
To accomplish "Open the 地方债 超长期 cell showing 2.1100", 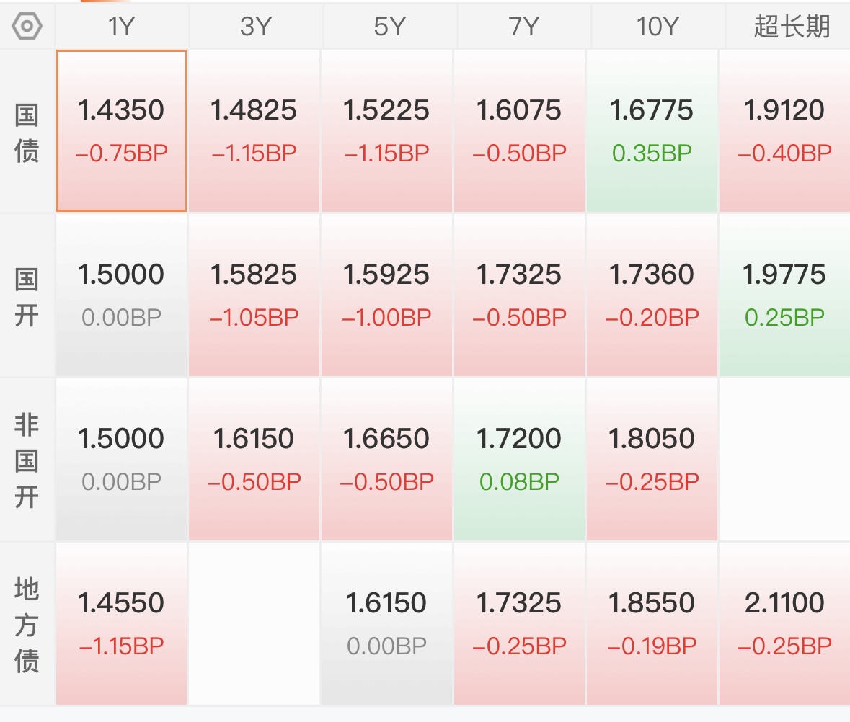I will point(784,623).
